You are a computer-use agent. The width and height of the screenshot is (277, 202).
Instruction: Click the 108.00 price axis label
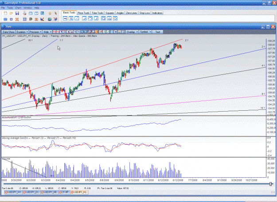[x=271, y=45]
